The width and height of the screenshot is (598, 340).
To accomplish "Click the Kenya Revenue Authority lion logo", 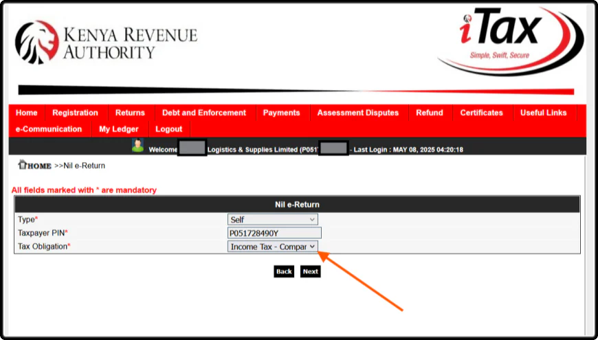I will coord(37,41).
